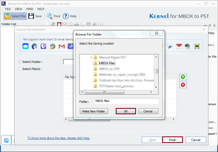The width and height of the screenshot is (218, 152).
Task: Click the file list scroll left arrow
Action: [x=66, y=119]
